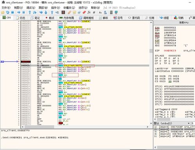Open Variables with the # icon
195x150 pixels.
pos(94,12)
